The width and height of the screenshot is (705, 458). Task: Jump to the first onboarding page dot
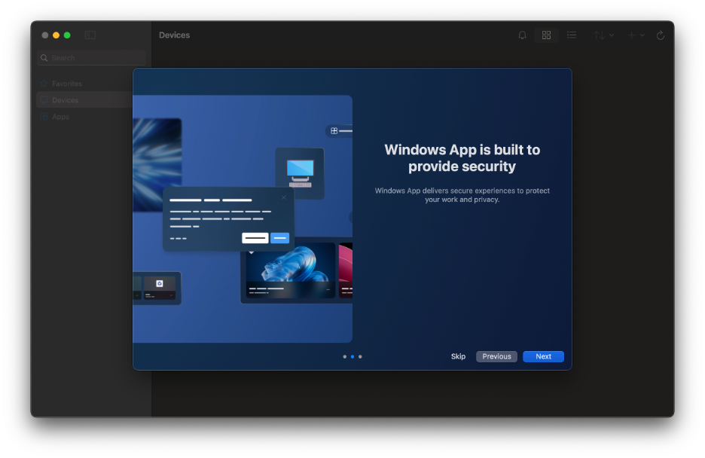(x=345, y=356)
